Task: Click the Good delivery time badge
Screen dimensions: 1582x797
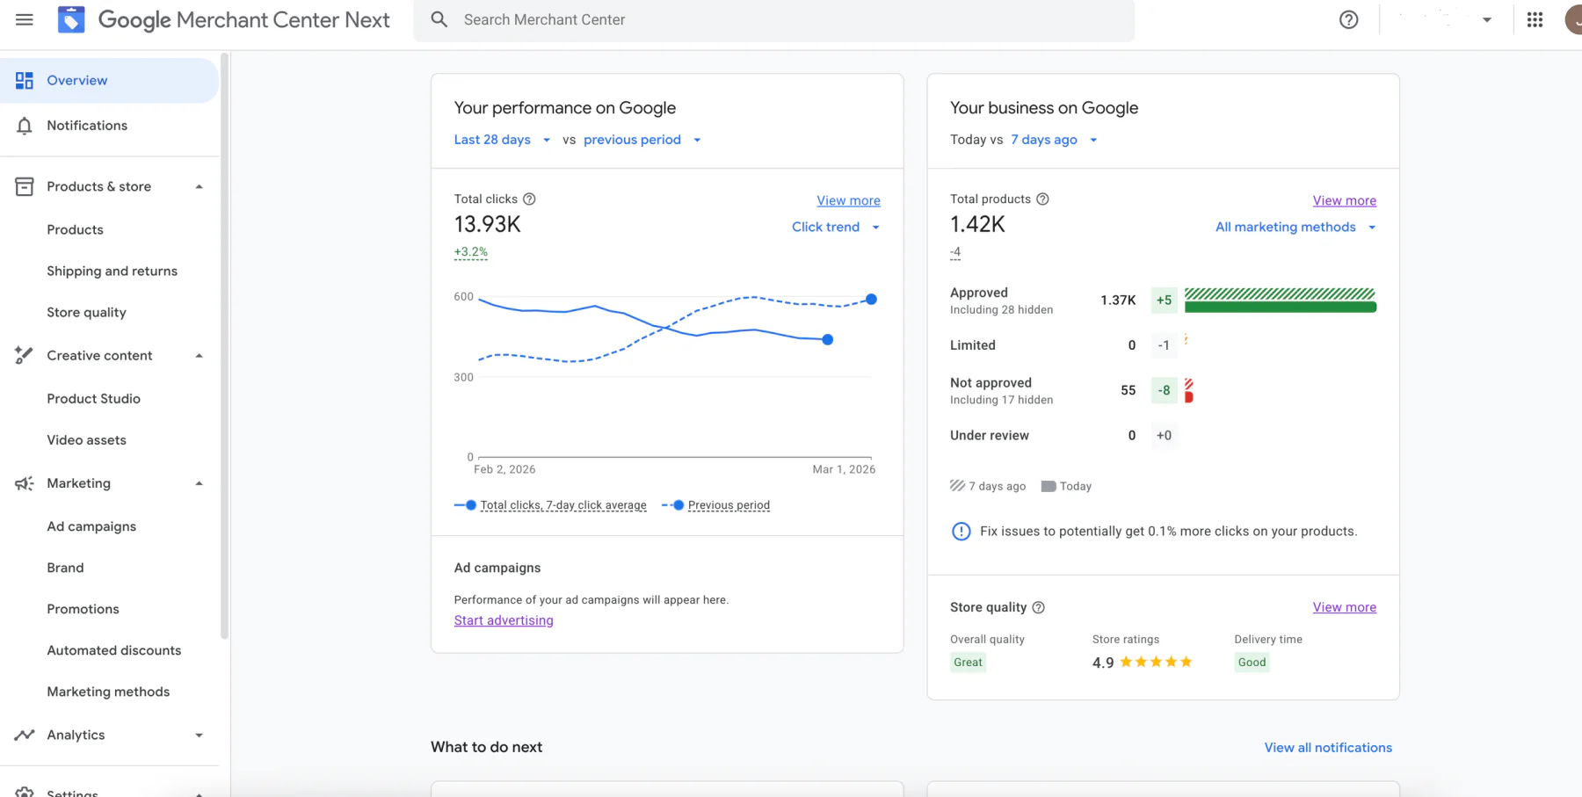Action: click(x=1252, y=663)
